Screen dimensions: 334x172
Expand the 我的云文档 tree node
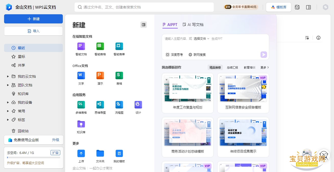[x=8, y=76]
